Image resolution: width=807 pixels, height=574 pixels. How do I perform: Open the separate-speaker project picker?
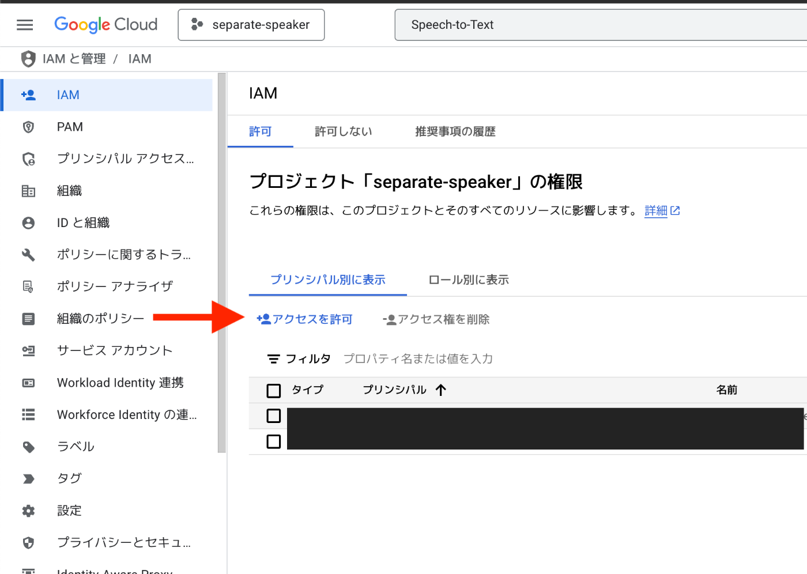pyautogui.click(x=251, y=25)
